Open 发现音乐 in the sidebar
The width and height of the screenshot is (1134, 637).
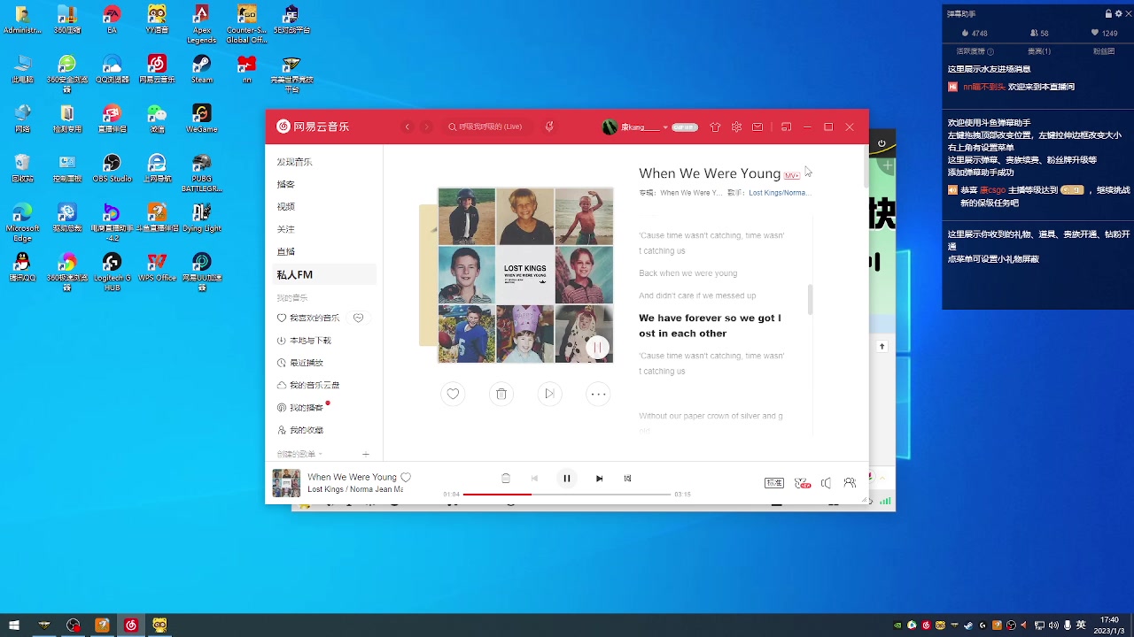(295, 162)
